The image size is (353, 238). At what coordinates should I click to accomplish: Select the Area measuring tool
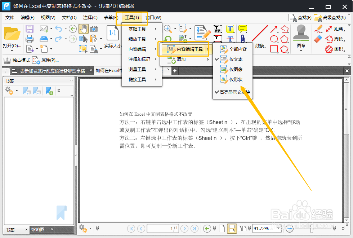click(x=335, y=49)
